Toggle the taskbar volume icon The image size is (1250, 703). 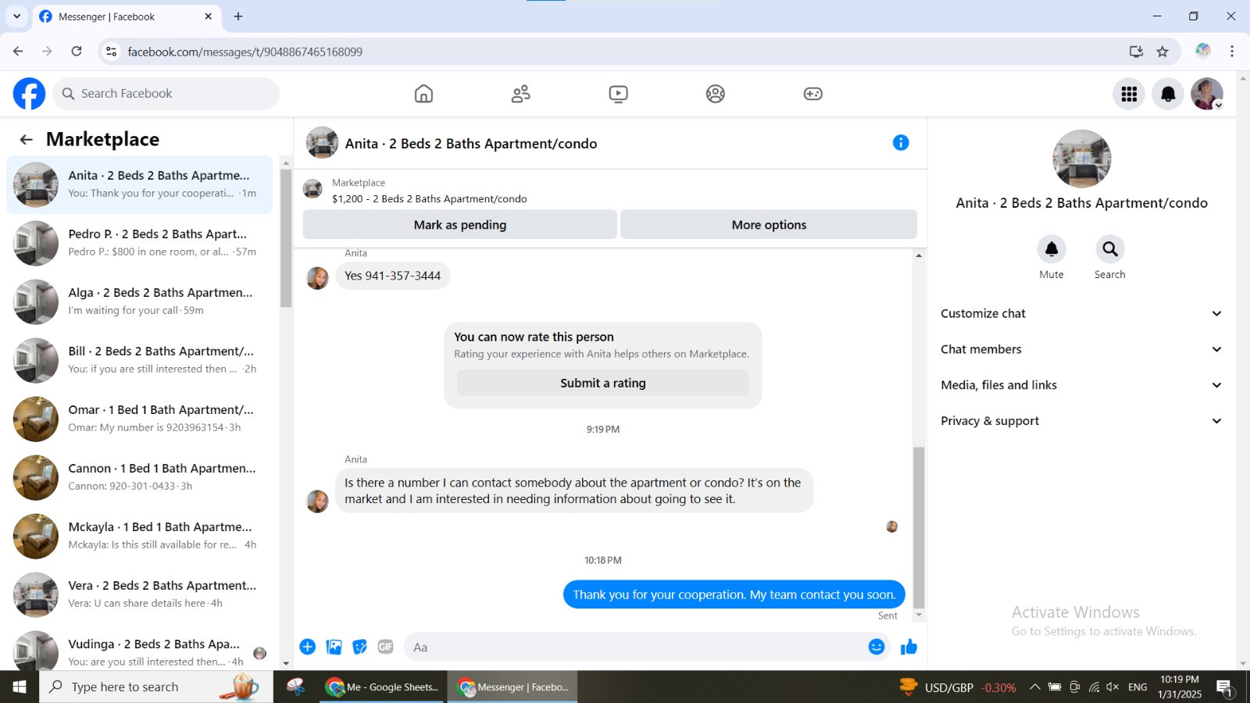(1113, 687)
